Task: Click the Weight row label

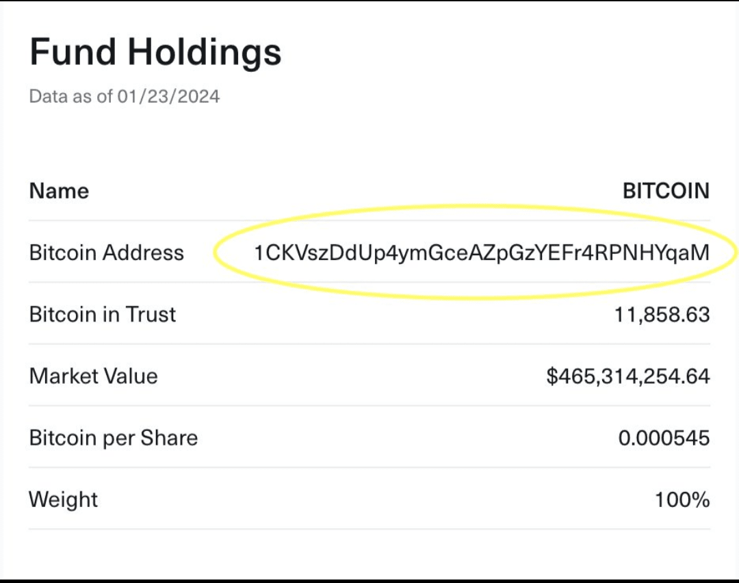Action: pos(63,500)
